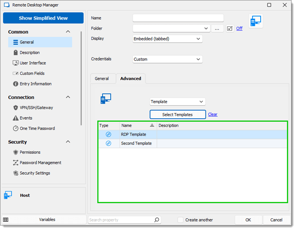Click the One Time Password clock icon

16,129
